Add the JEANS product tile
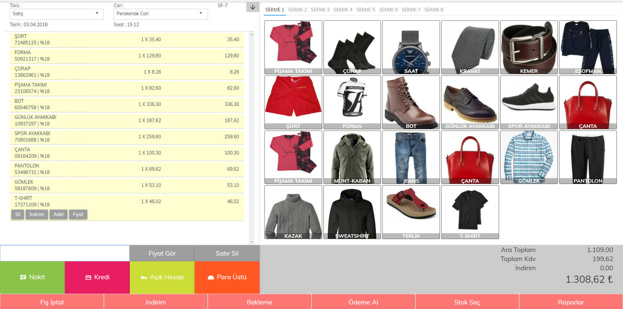Image resolution: width=623 pixels, height=309 pixels. tap(411, 157)
